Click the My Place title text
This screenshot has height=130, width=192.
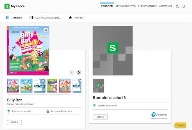tap(18, 6)
